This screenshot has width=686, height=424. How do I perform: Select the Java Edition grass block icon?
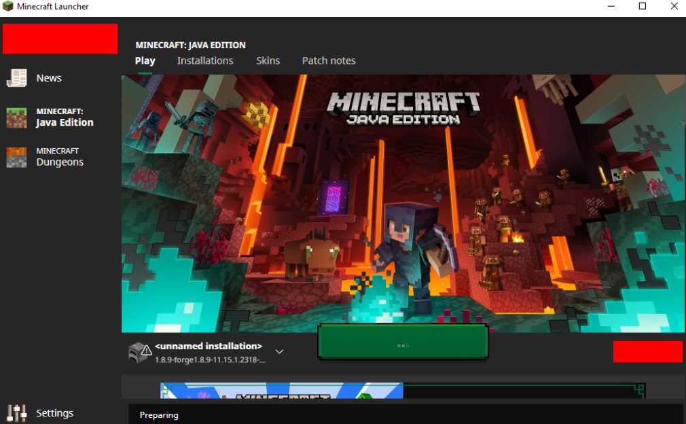coord(16,118)
